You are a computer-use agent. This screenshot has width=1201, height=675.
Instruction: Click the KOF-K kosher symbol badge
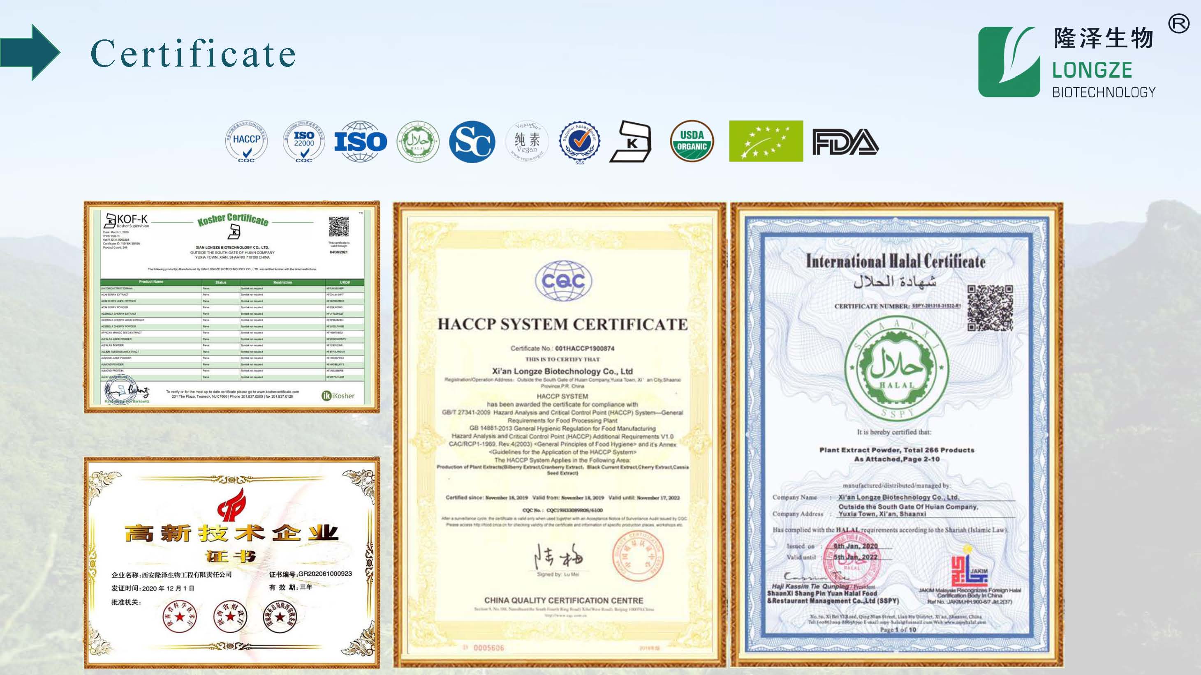tap(630, 141)
